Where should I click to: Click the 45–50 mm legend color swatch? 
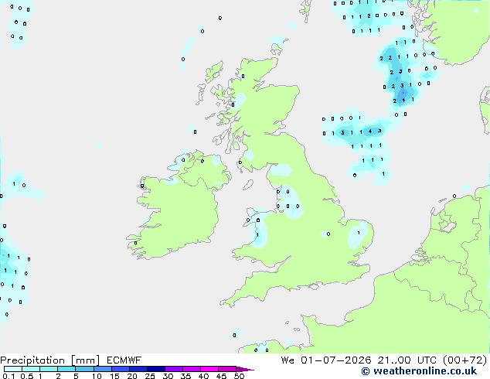click(227, 369)
